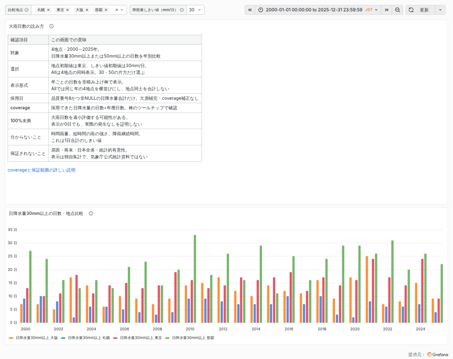This screenshot has width=453, height=359.
Task: Click info icon of 日降水量30mm以上の日数 panel
Action: point(91,214)
